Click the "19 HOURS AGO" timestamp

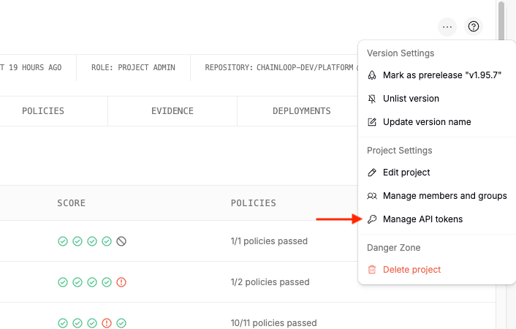[35, 67]
